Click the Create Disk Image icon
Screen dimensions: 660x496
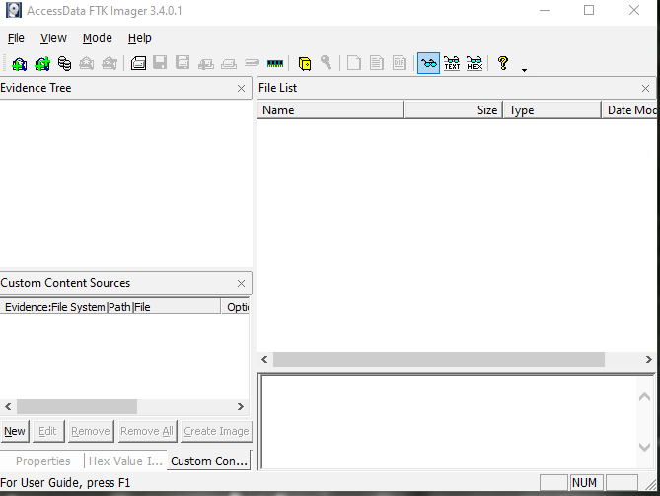pyautogui.click(x=138, y=63)
